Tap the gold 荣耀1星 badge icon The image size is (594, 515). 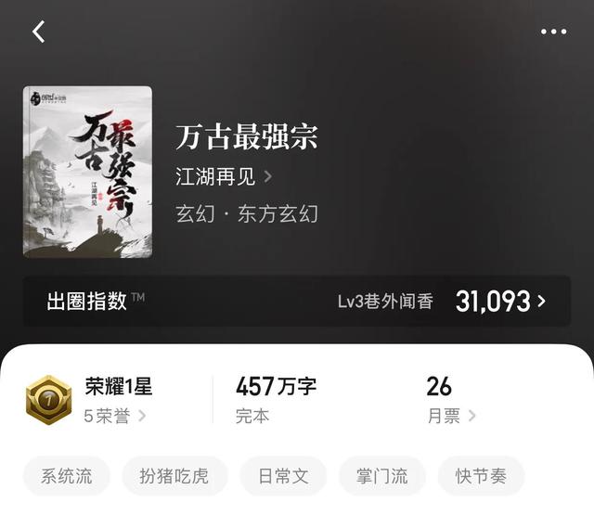[49, 400]
